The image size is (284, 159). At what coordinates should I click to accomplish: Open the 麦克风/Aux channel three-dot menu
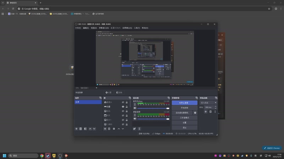[x=135, y=104]
